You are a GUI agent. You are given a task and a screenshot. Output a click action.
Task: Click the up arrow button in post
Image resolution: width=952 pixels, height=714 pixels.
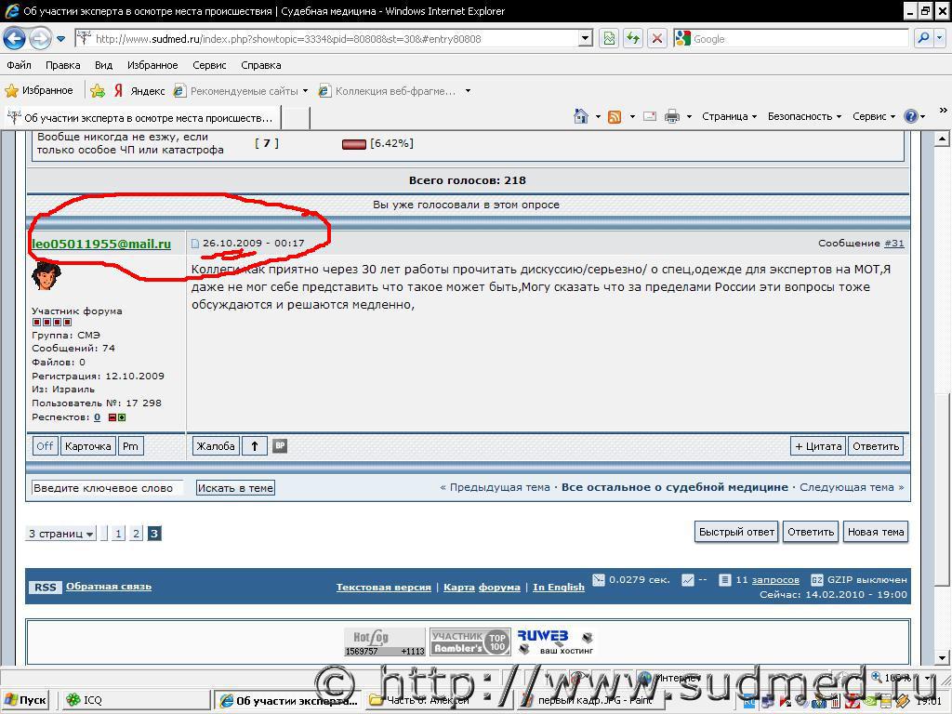click(x=255, y=446)
